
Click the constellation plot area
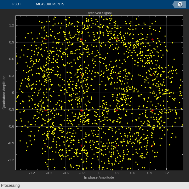tap(99, 93)
